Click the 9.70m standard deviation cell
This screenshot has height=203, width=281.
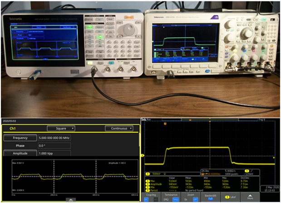click(x=244, y=181)
